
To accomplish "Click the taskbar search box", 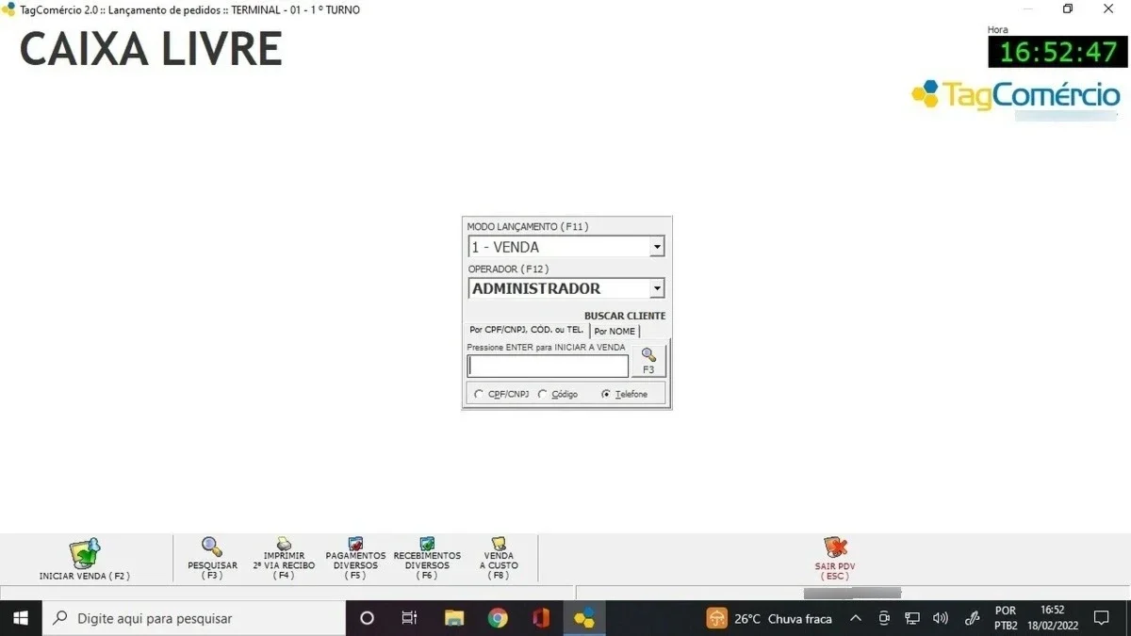I will (193, 618).
